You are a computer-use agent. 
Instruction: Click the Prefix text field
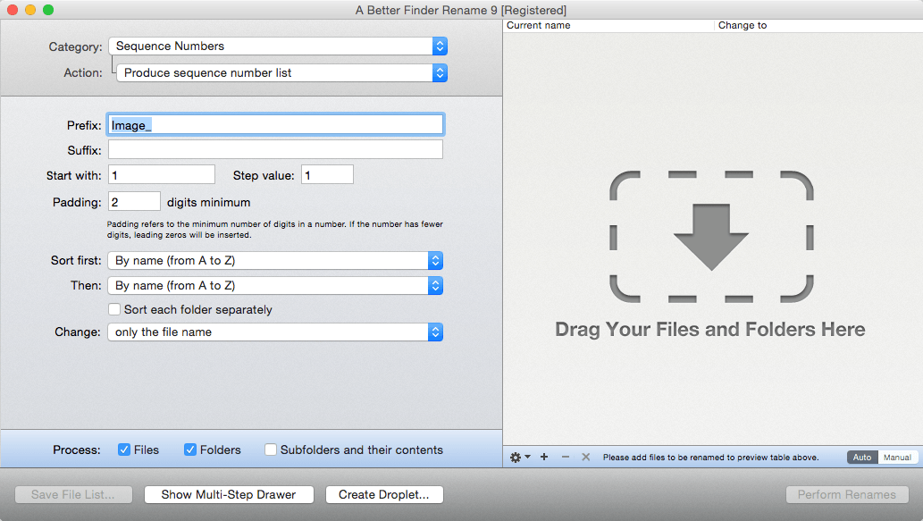coord(275,125)
